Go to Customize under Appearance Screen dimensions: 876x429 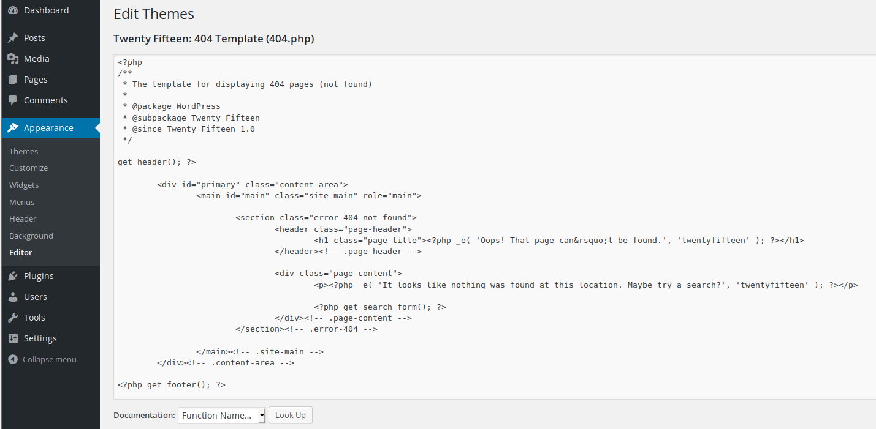pos(28,168)
